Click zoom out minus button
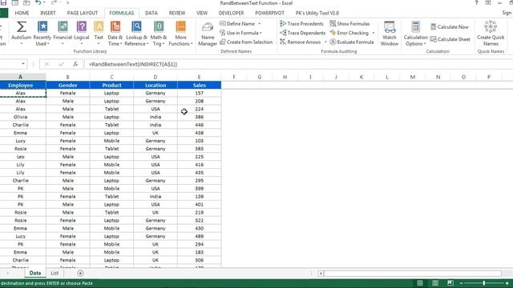The image size is (513, 288). pyautogui.click(x=461, y=283)
